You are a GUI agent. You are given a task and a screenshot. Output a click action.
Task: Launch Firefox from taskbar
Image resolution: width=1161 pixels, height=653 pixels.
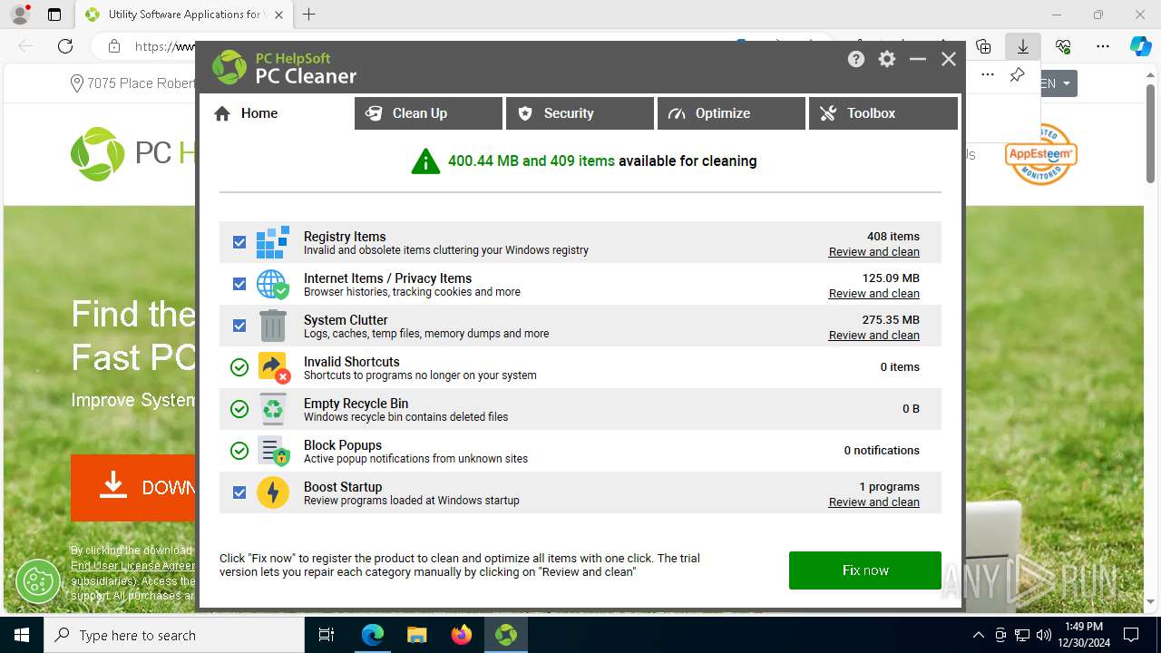pos(462,635)
